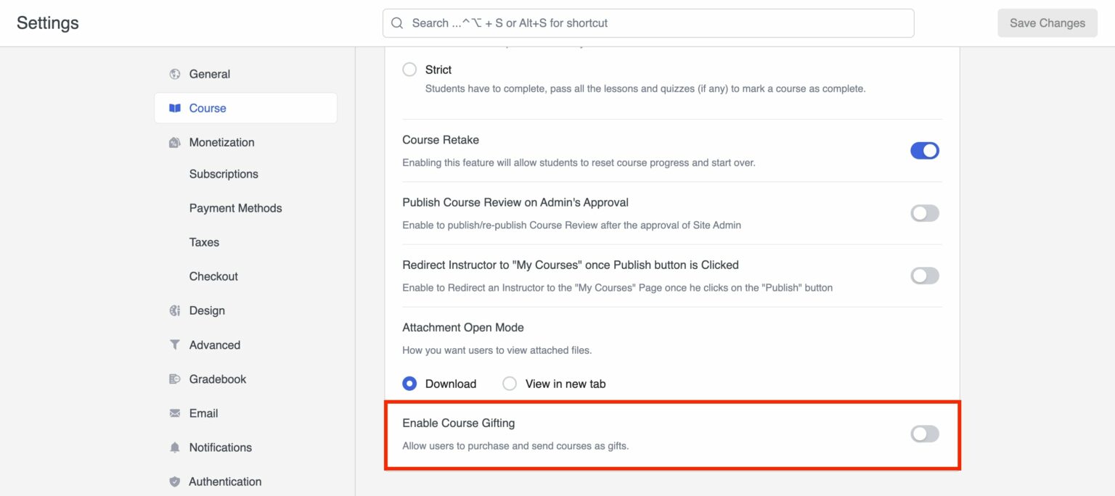This screenshot has width=1115, height=496.
Task: Click the Gradebook icon in sidebar
Action: pyautogui.click(x=174, y=379)
